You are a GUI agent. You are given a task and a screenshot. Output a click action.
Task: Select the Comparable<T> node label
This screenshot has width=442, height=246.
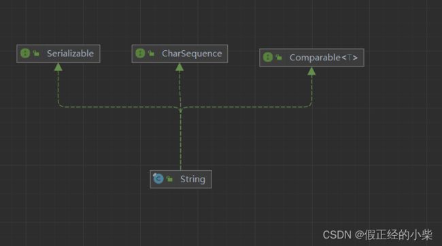pyautogui.click(x=324, y=58)
